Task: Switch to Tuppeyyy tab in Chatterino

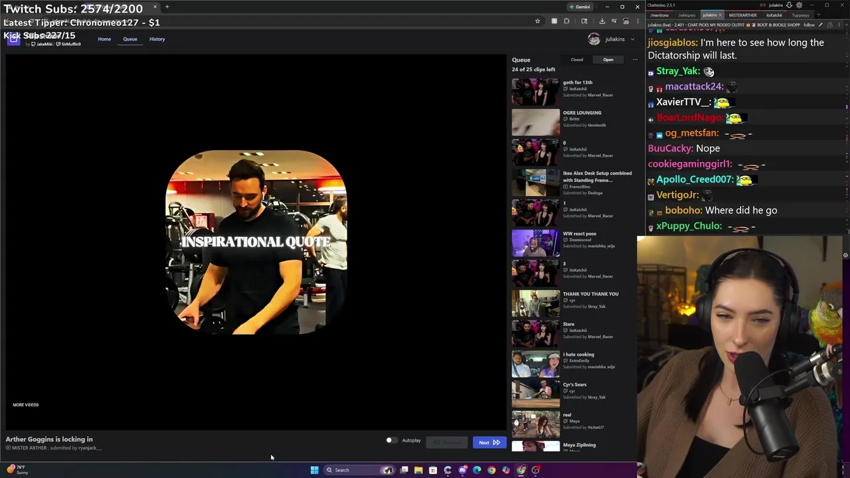Action: coord(801,15)
